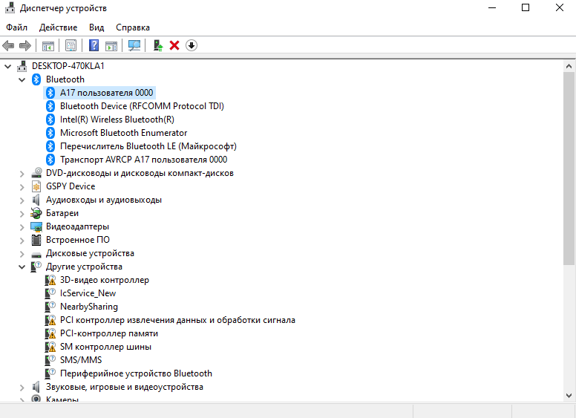
Task: Collapse the DESKTOP-470KLA1 root node
Action: coord(7,67)
